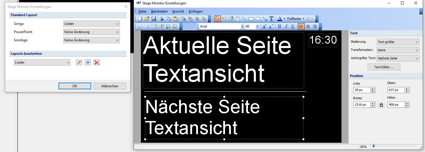Click the OK button

pyautogui.click(x=75, y=86)
